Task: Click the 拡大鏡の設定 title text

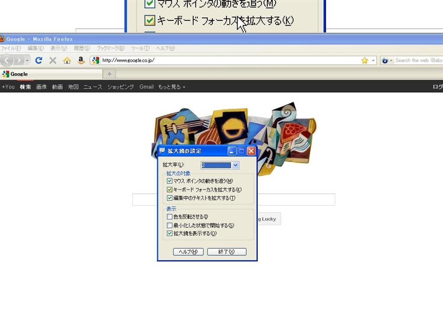Action: (x=184, y=151)
